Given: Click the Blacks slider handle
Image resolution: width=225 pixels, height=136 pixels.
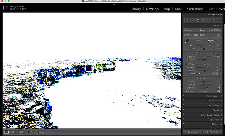Looking at the screenshot, I should tap(199, 74).
